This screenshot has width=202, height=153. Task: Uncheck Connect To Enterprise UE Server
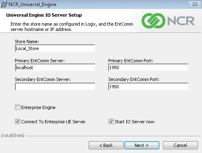(x=17, y=122)
